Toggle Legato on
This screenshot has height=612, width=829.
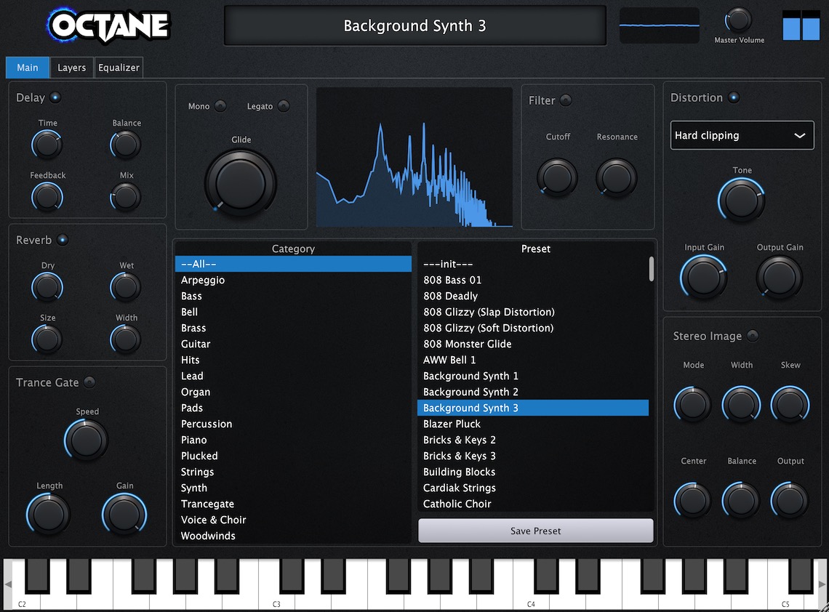(284, 105)
